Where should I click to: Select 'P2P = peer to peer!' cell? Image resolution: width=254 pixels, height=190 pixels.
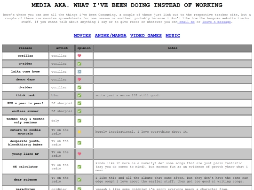pos(25,103)
